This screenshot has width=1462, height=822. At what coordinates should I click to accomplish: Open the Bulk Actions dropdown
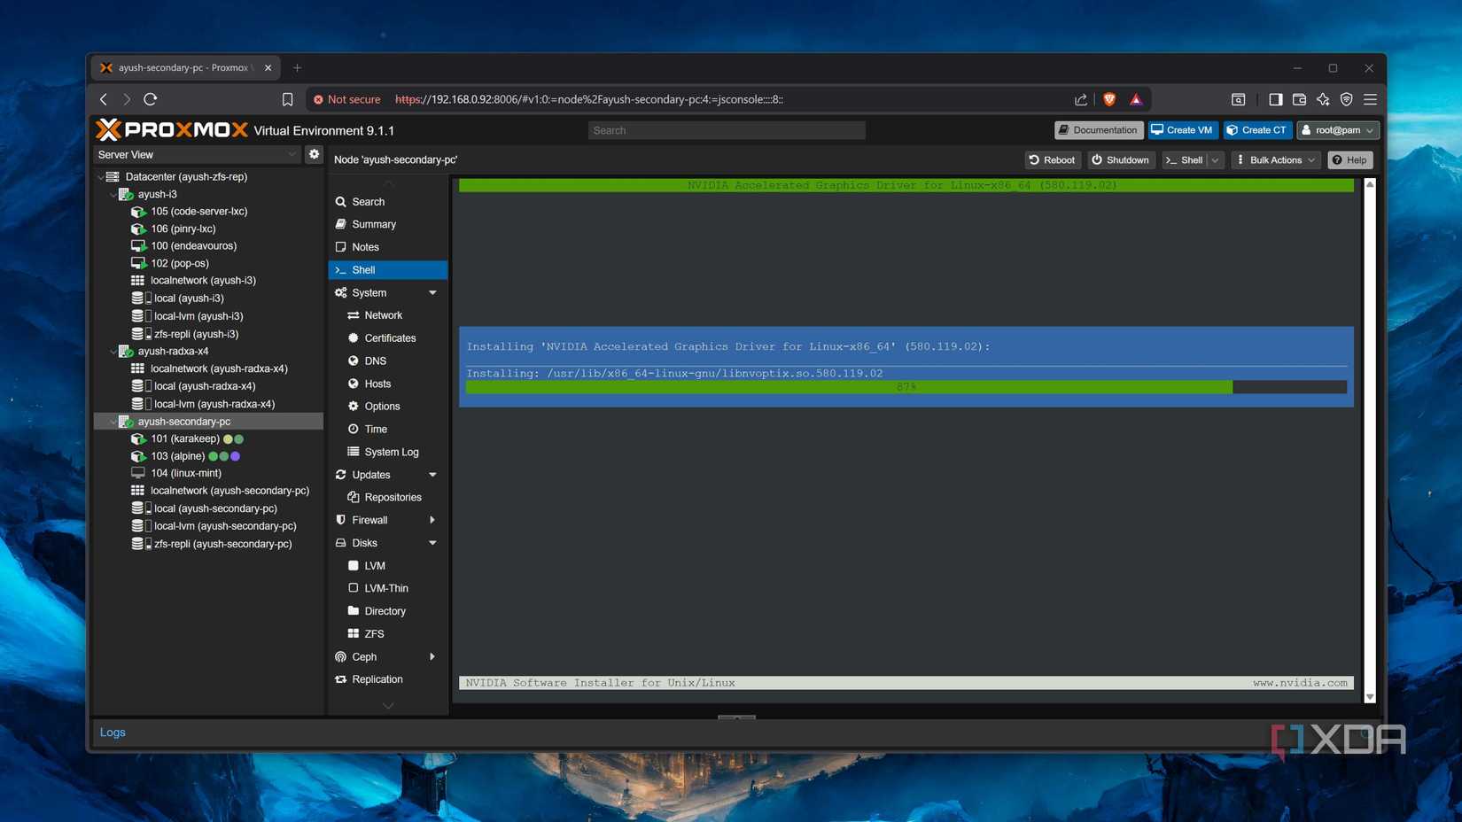point(1275,160)
